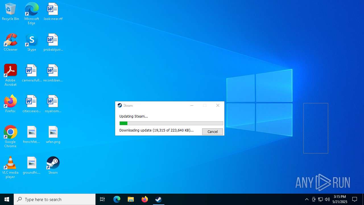Viewport: 364px width, 205px height.
Task: Select the CCleaner desktop shortcut
Action: coord(11,43)
